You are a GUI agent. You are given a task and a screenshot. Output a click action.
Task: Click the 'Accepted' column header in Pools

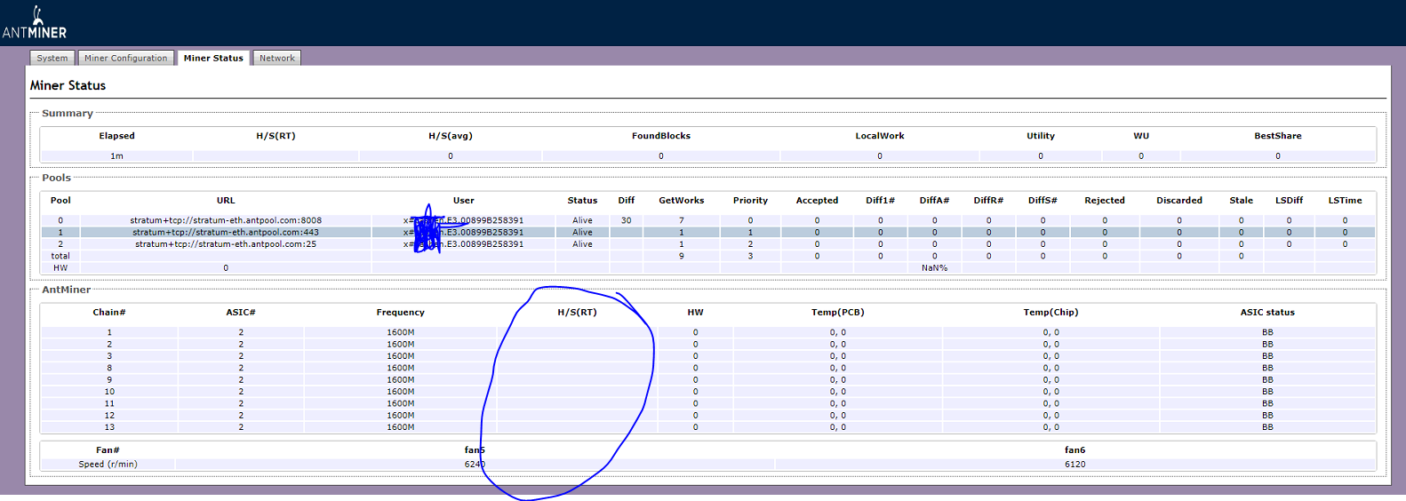click(x=817, y=201)
